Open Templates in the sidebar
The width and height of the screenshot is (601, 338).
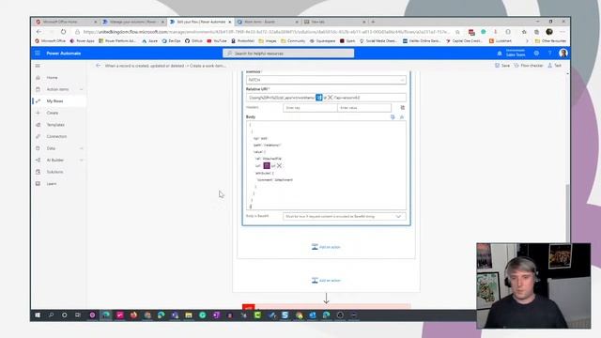(55, 125)
